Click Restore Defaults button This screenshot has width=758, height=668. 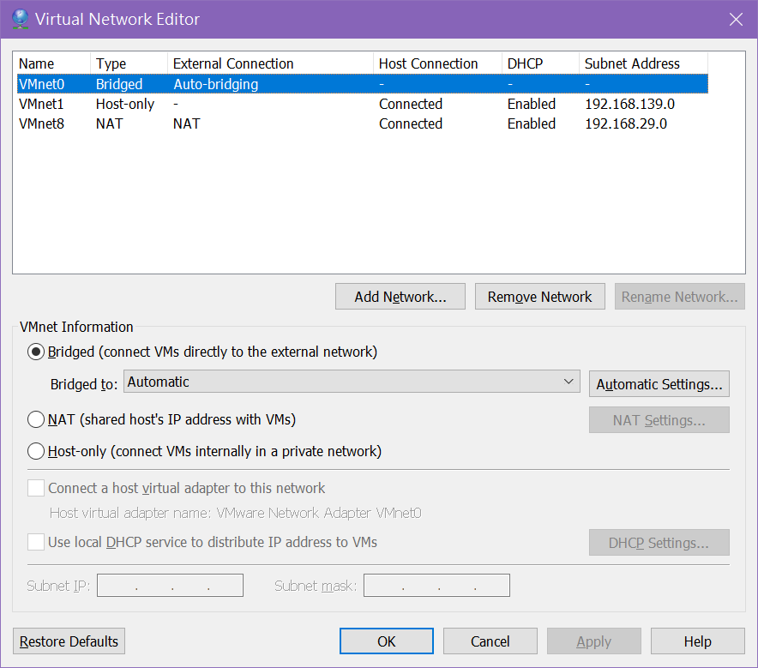[x=69, y=641]
